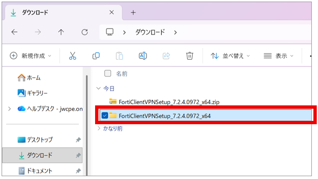
Task: Click the navigation pane scrollbar
Action: [87, 125]
